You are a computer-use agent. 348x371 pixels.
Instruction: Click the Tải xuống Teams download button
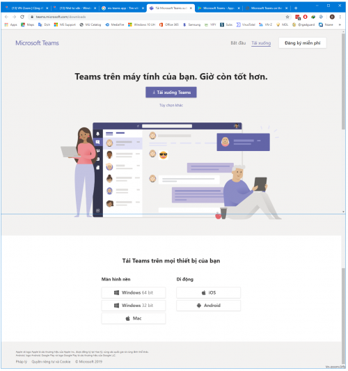click(x=171, y=93)
